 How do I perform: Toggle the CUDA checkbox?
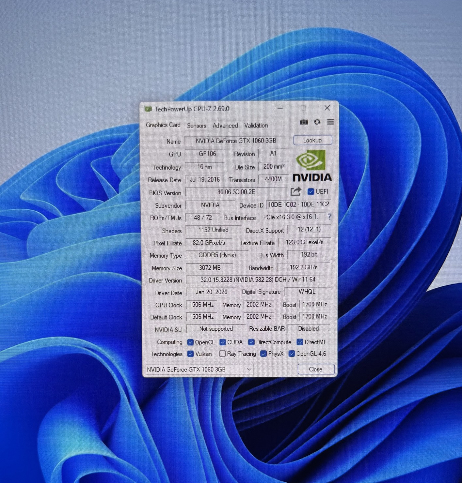click(x=223, y=342)
